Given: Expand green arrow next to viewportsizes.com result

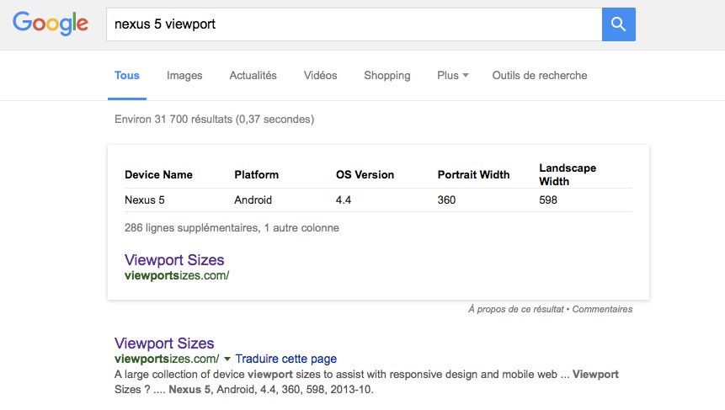Looking at the screenshot, I should pyautogui.click(x=227, y=359).
